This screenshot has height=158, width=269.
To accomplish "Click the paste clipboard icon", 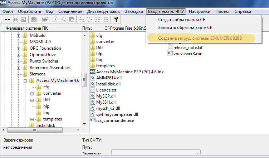I will point(72,19).
